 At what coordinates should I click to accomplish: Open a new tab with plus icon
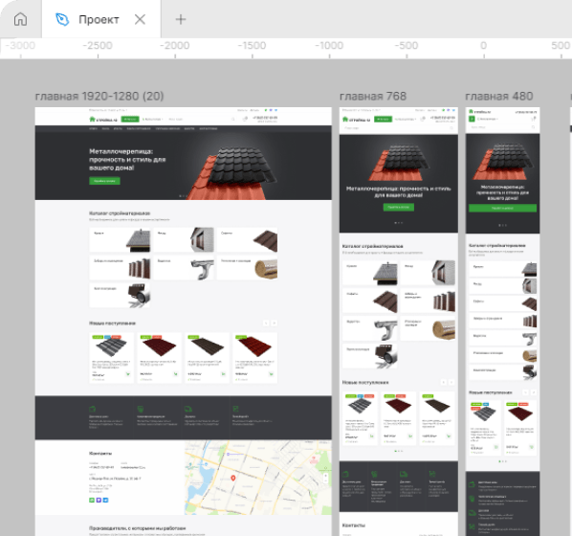[181, 19]
